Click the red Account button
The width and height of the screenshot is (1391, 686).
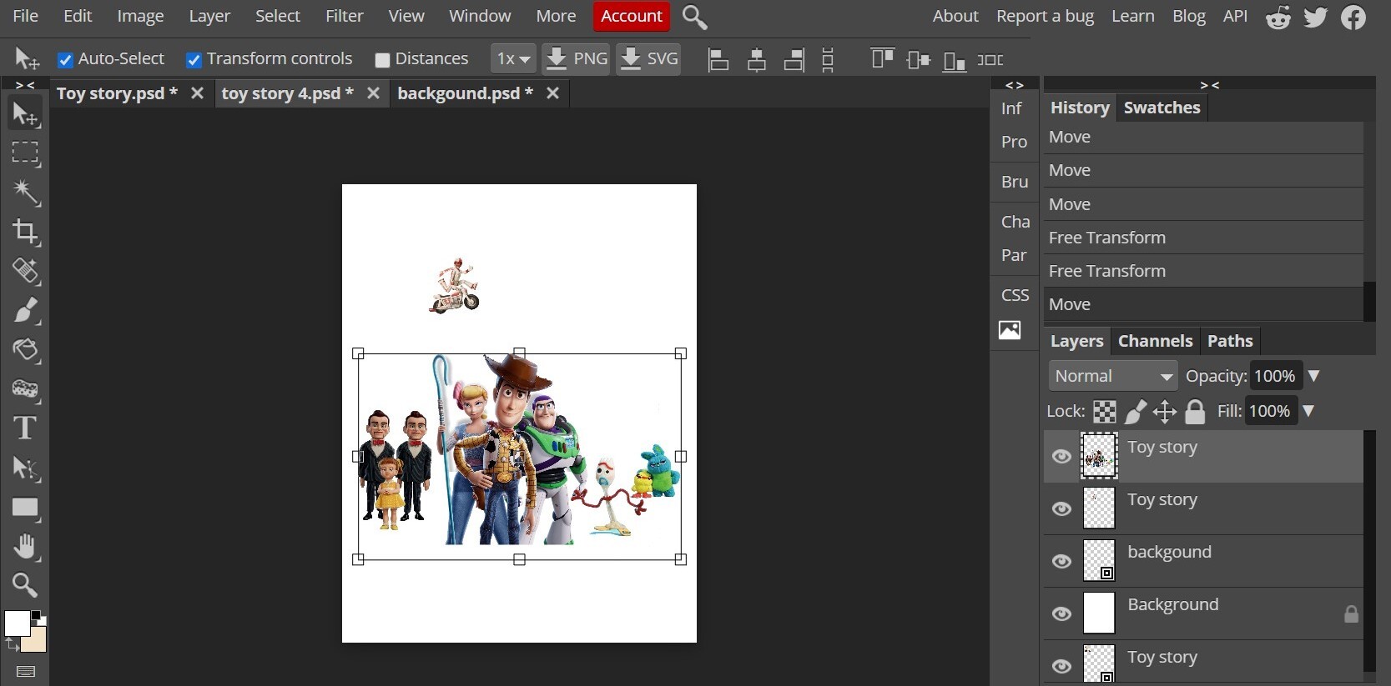(632, 16)
